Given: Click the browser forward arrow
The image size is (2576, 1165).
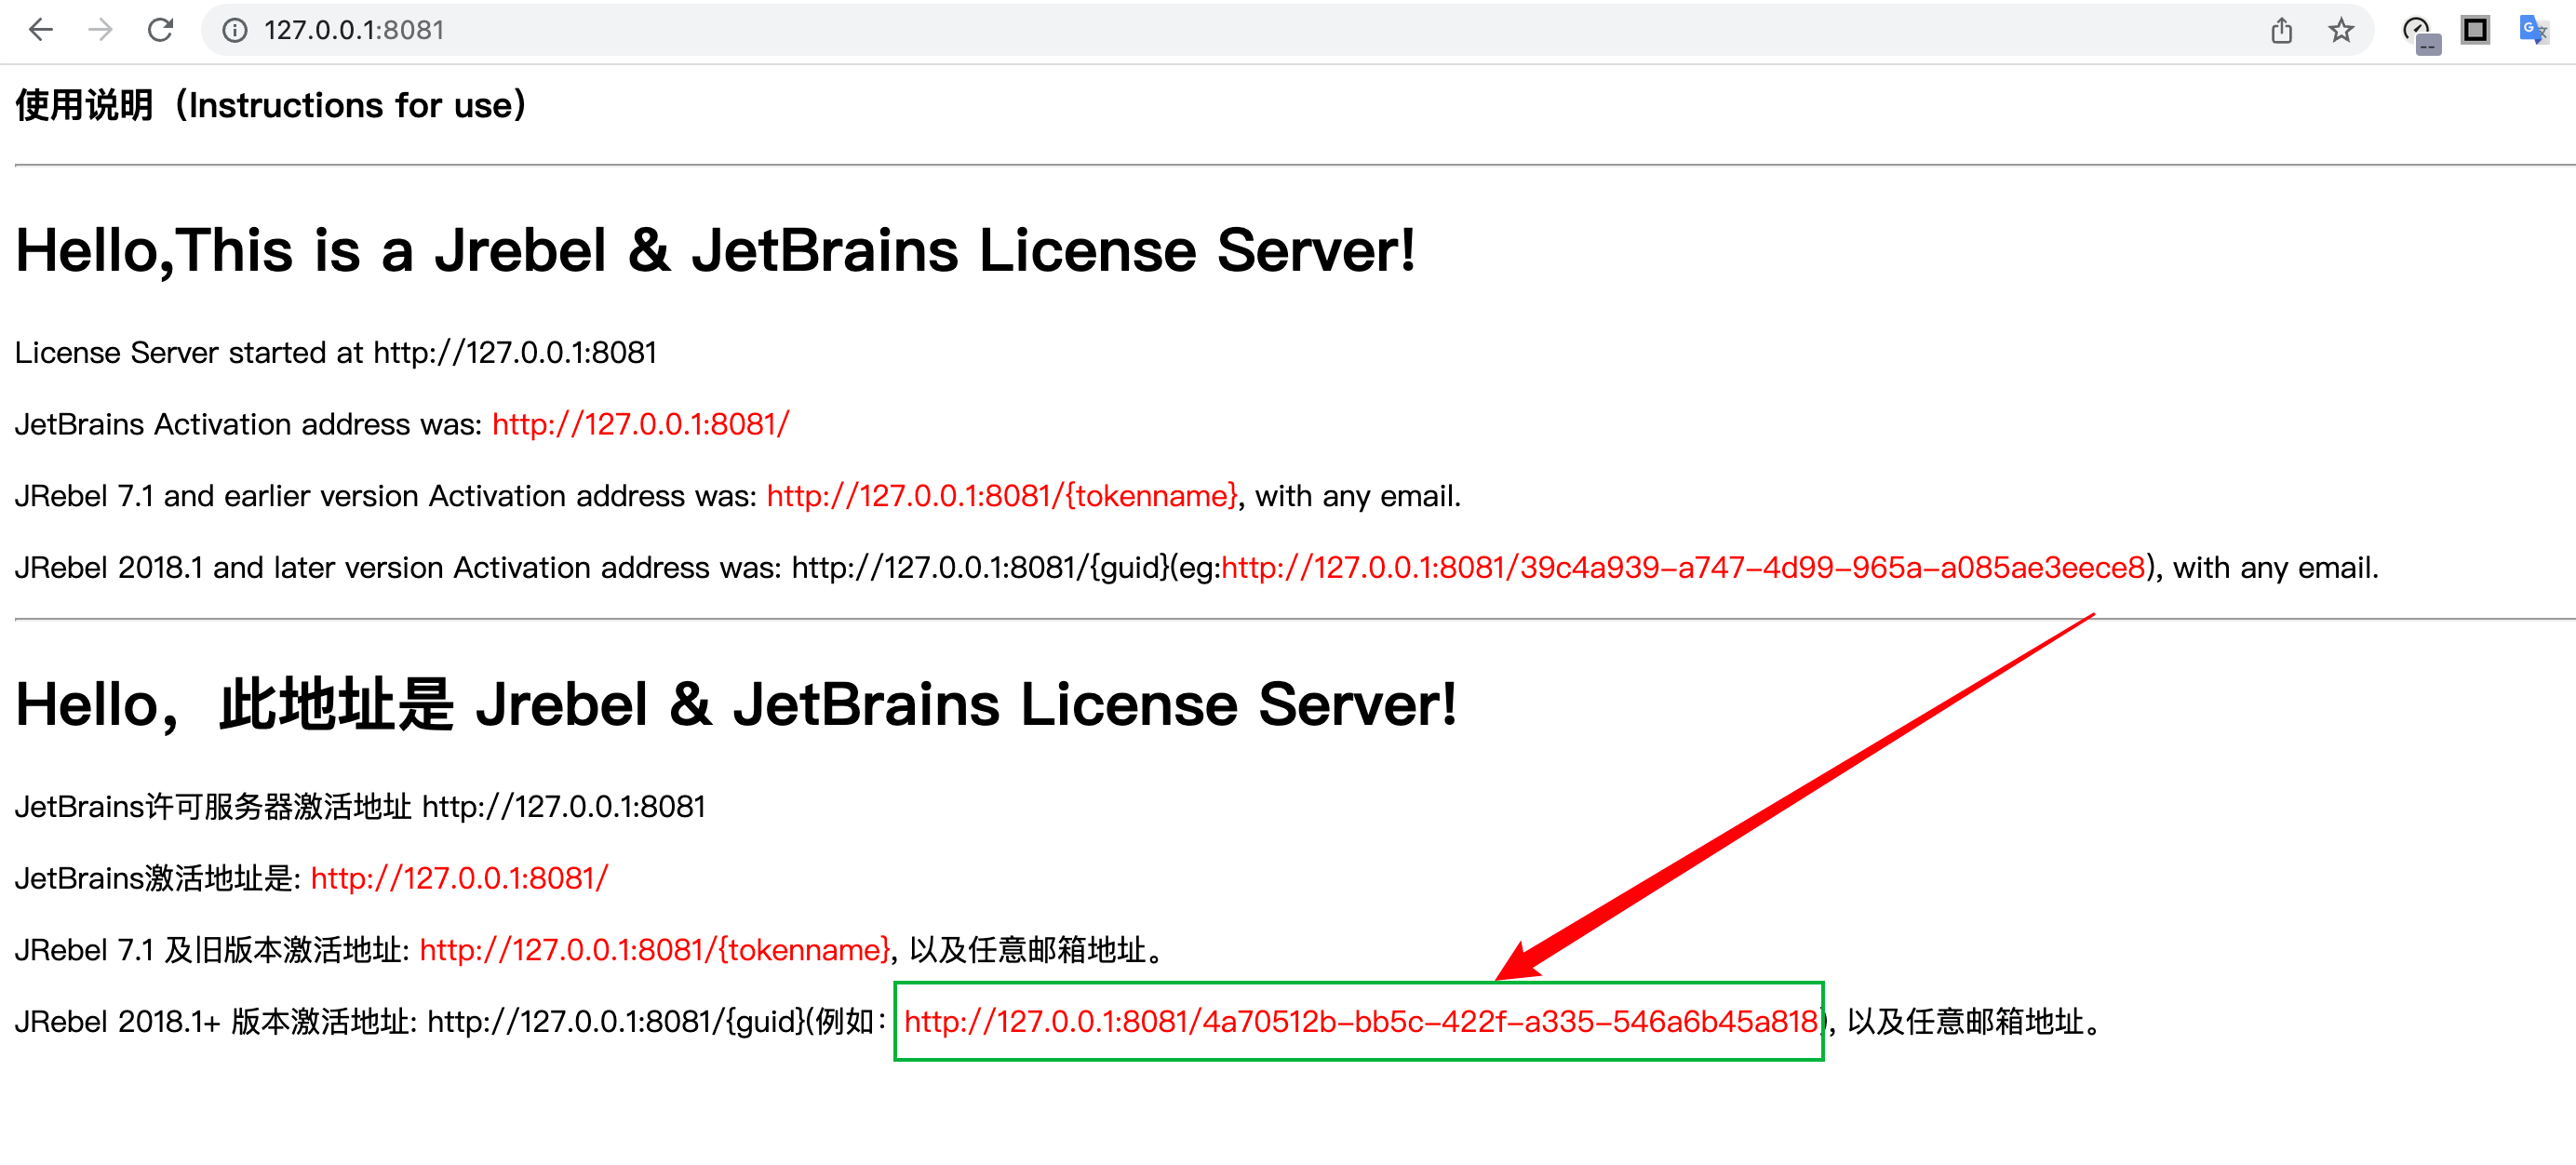Looking at the screenshot, I should (100, 30).
